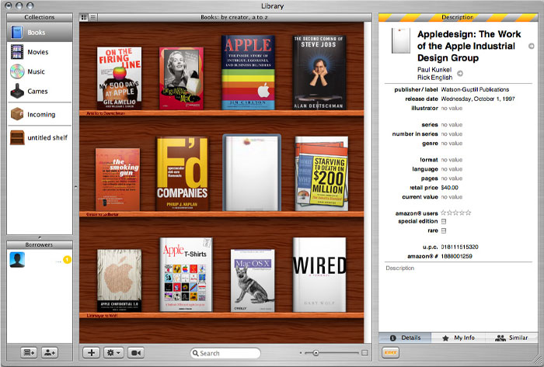Click the add item plus button
This screenshot has width=544, height=367.
pos(91,352)
